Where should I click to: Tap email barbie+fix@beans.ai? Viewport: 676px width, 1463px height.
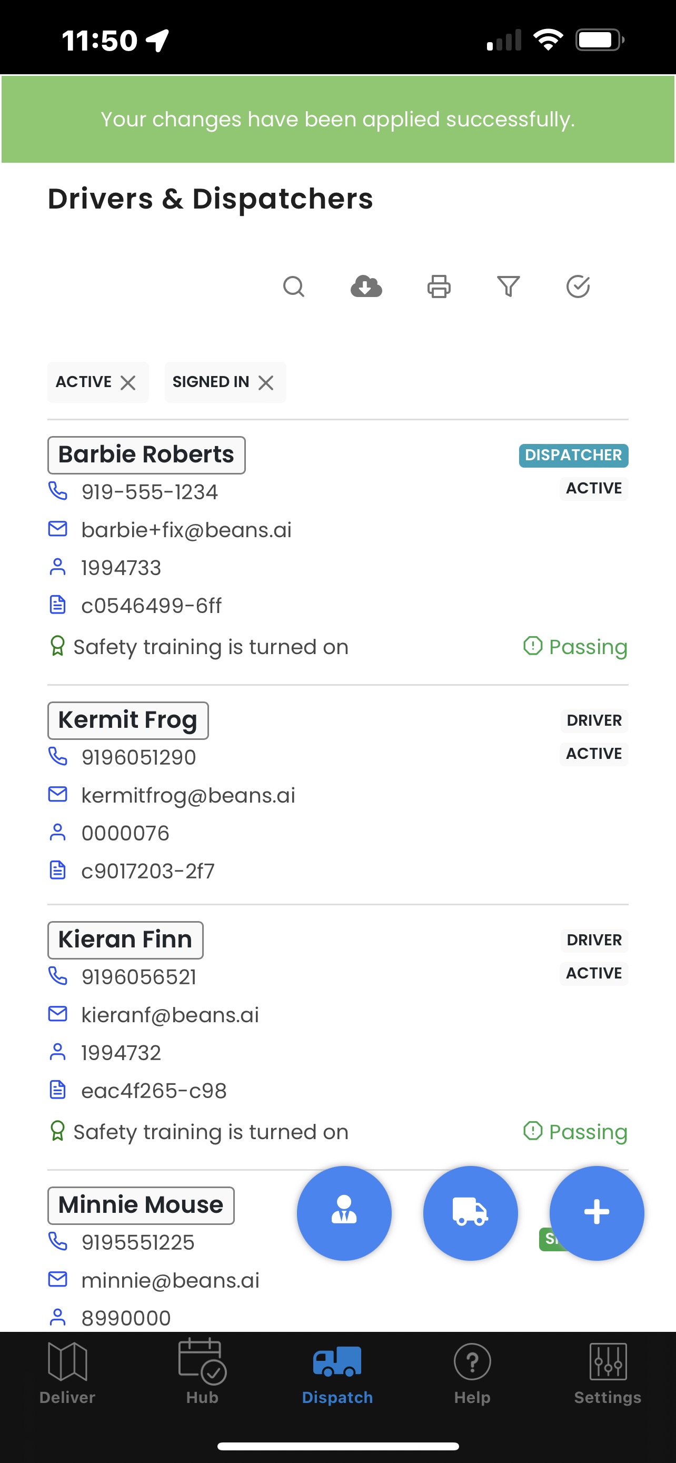point(186,530)
